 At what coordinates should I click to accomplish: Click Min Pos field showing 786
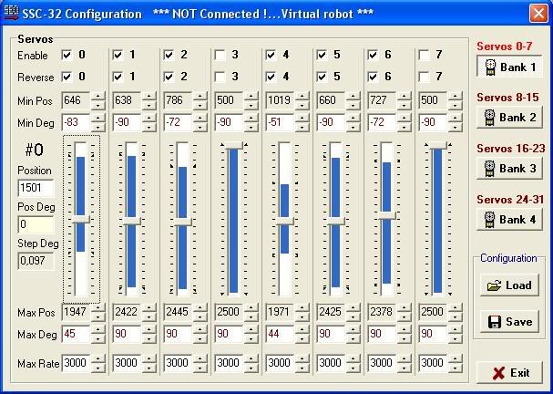pos(178,100)
